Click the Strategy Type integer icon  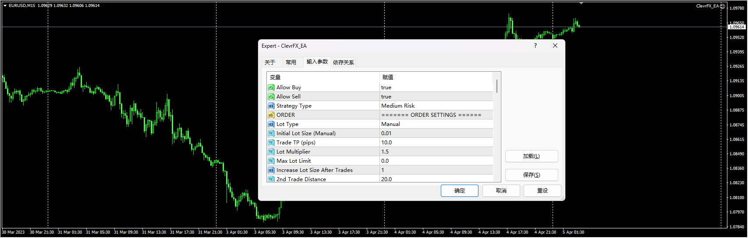click(271, 106)
